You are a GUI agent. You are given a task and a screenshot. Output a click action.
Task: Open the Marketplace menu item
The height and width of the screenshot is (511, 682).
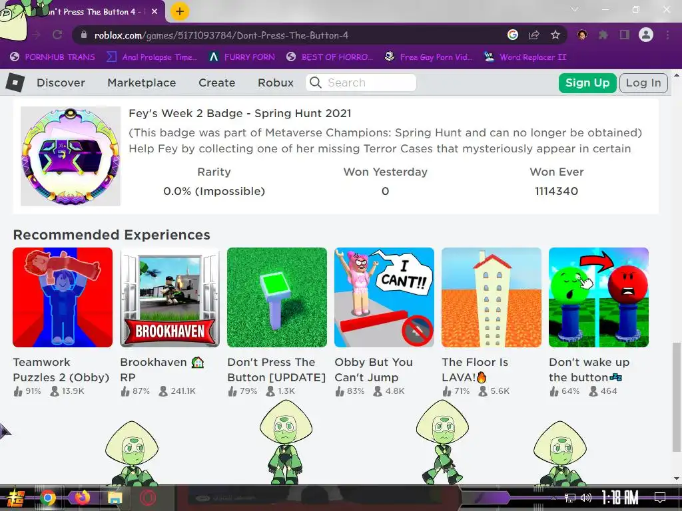141,83
